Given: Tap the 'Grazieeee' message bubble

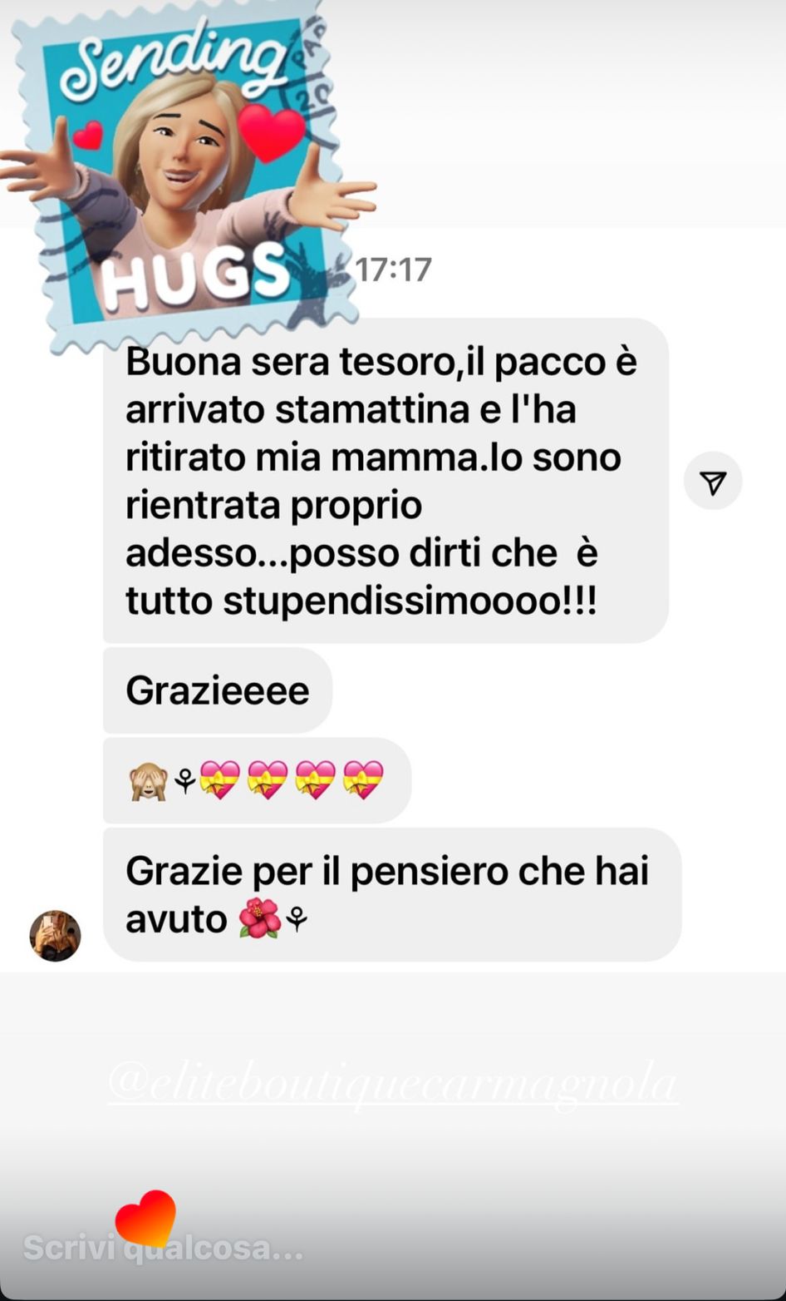Looking at the screenshot, I should point(218,690).
